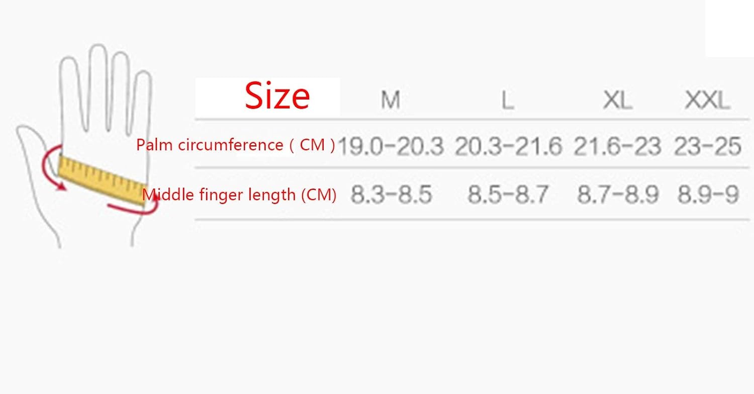
Task: Select the red Size heading
Action: 277,96
